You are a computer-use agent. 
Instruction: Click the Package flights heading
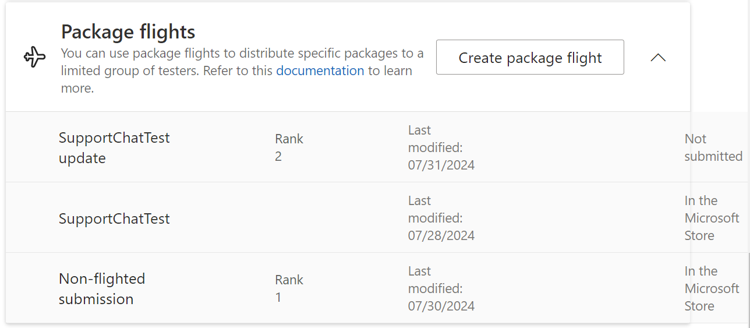point(128,31)
